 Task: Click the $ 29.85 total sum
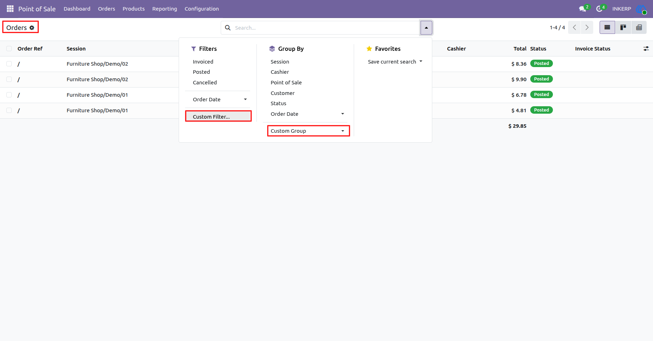517,126
